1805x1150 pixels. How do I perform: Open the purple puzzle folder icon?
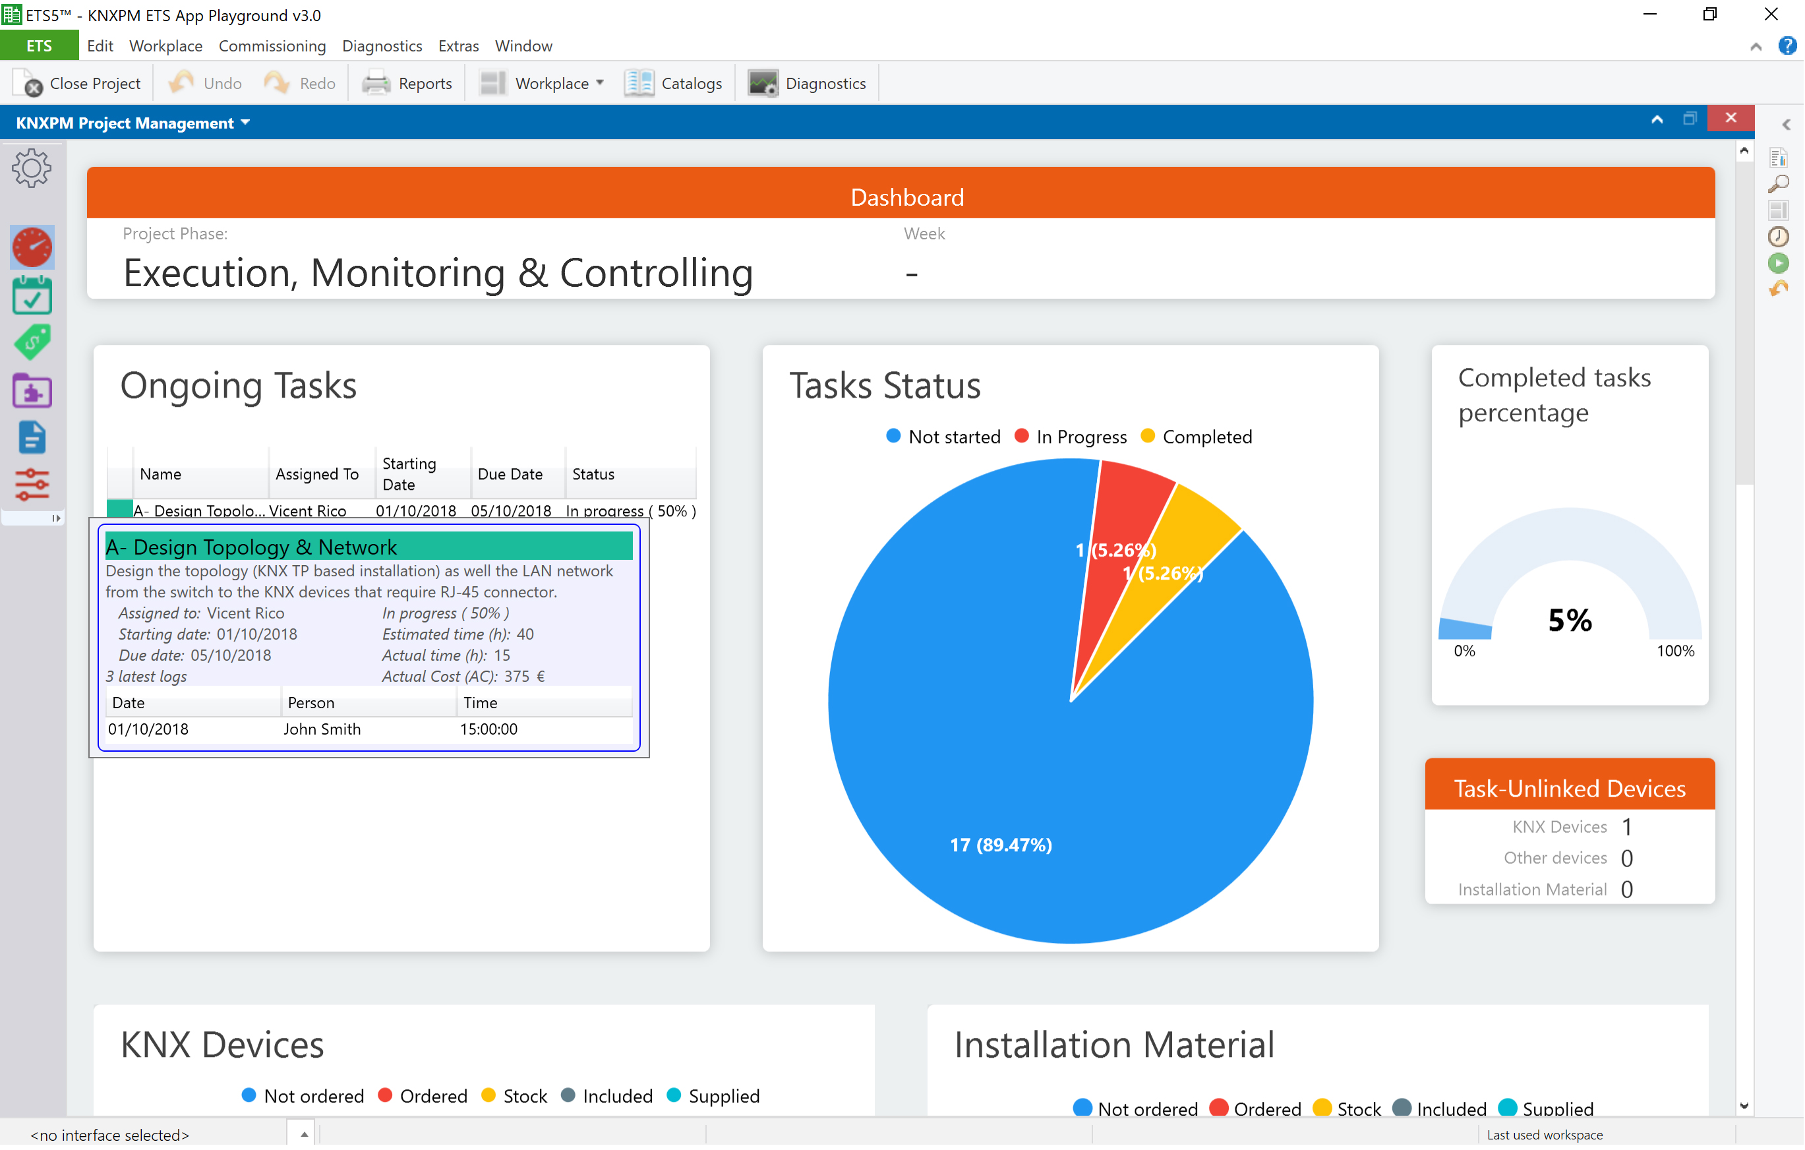tap(32, 390)
